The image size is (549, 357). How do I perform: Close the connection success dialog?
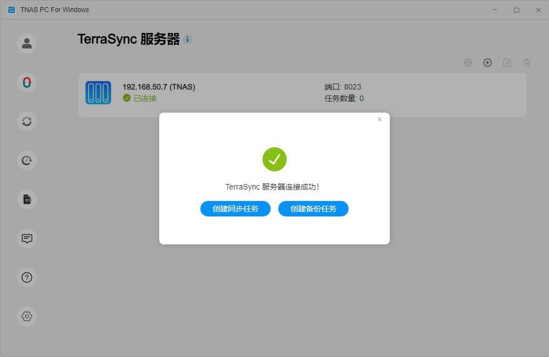379,119
